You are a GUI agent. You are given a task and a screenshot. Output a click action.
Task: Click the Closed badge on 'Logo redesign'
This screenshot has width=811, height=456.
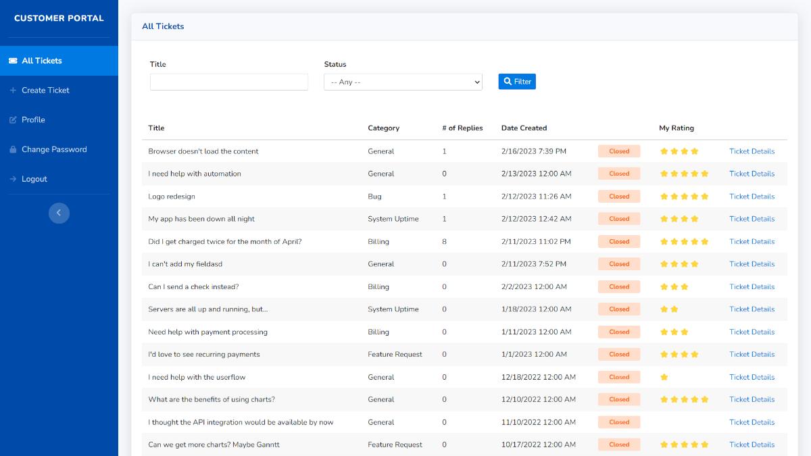pos(618,196)
